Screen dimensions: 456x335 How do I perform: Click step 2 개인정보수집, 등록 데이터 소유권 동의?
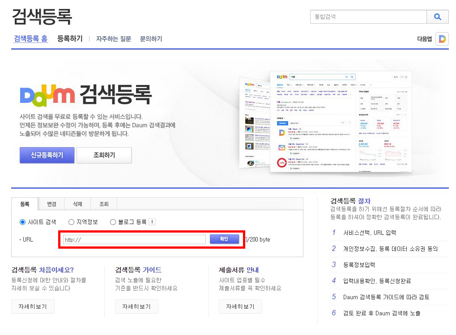tap(389, 249)
